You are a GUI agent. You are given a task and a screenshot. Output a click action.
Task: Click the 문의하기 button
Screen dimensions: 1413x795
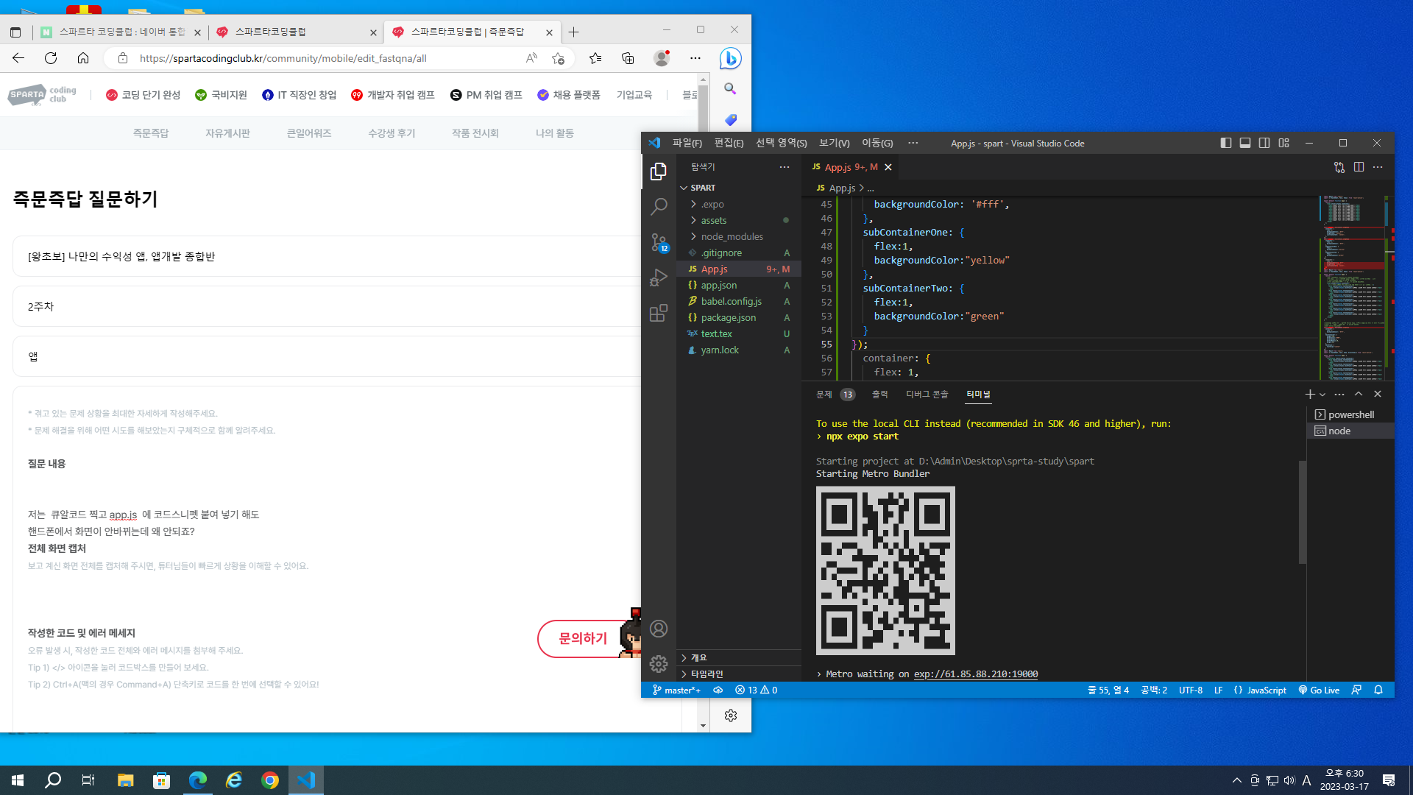point(583,639)
